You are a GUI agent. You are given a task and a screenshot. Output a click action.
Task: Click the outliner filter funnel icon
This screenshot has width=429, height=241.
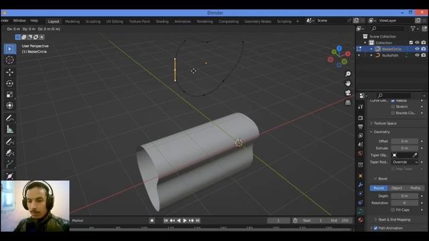coord(413,28)
